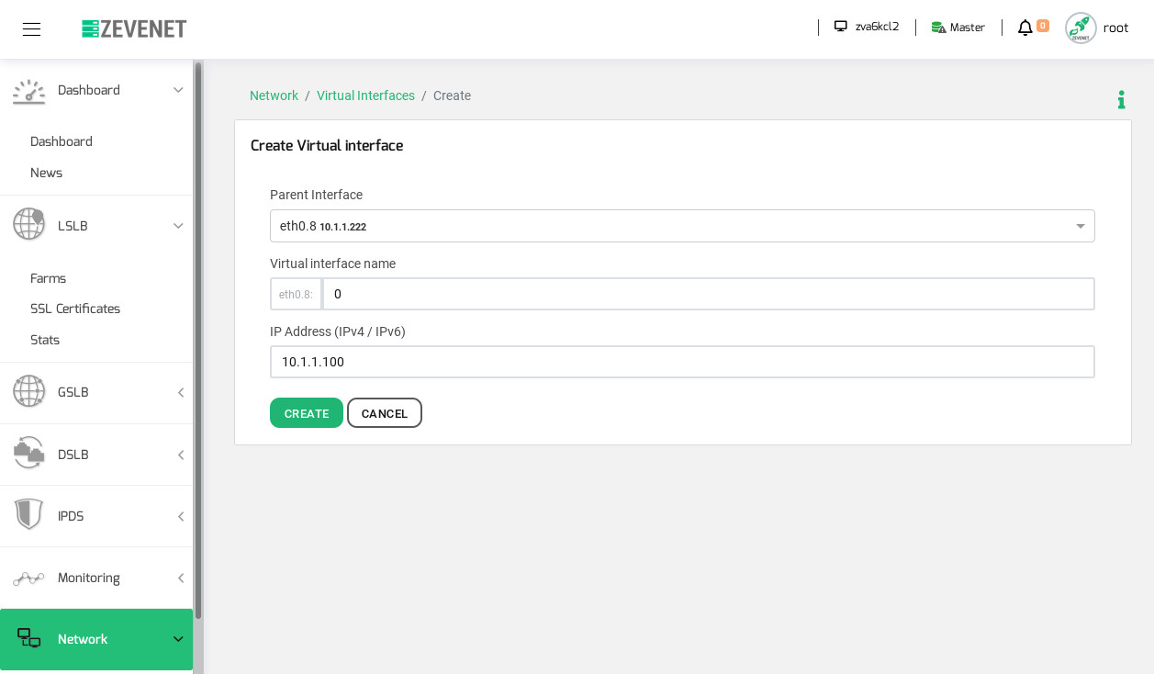Collapse the Network section chevron
The width and height of the screenshot is (1154, 674).
point(178,639)
